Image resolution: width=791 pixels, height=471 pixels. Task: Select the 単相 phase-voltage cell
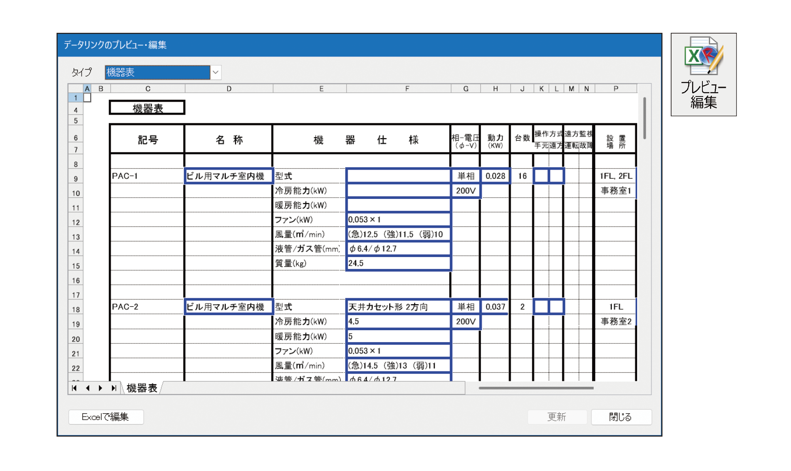pyautogui.click(x=466, y=175)
